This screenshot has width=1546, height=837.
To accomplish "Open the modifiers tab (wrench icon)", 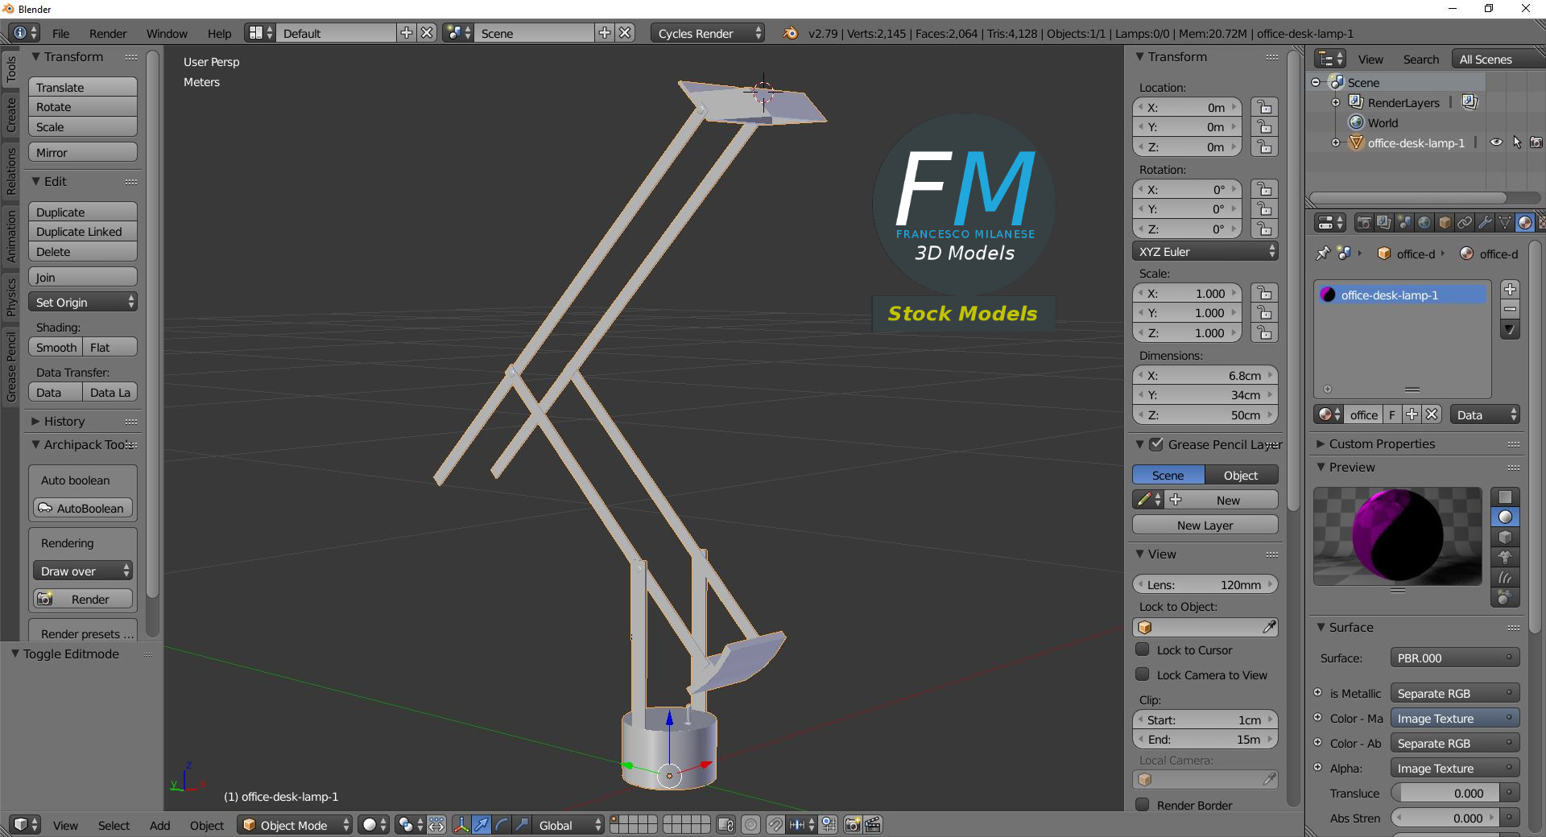I will (x=1485, y=223).
